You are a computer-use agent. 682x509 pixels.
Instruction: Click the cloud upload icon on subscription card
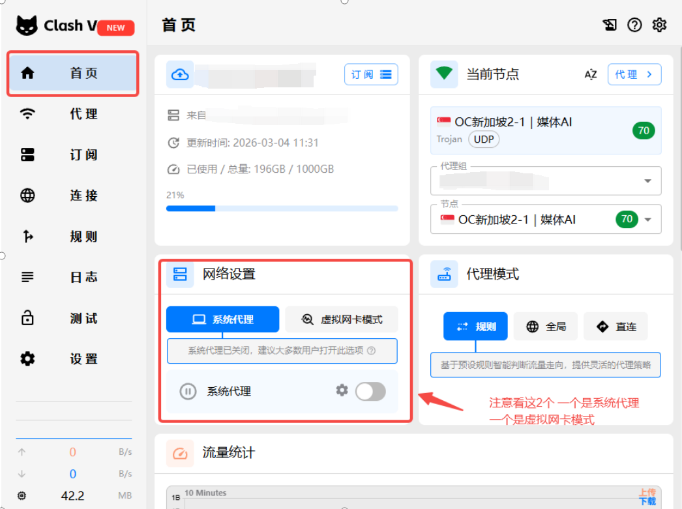pyautogui.click(x=180, y=74)
